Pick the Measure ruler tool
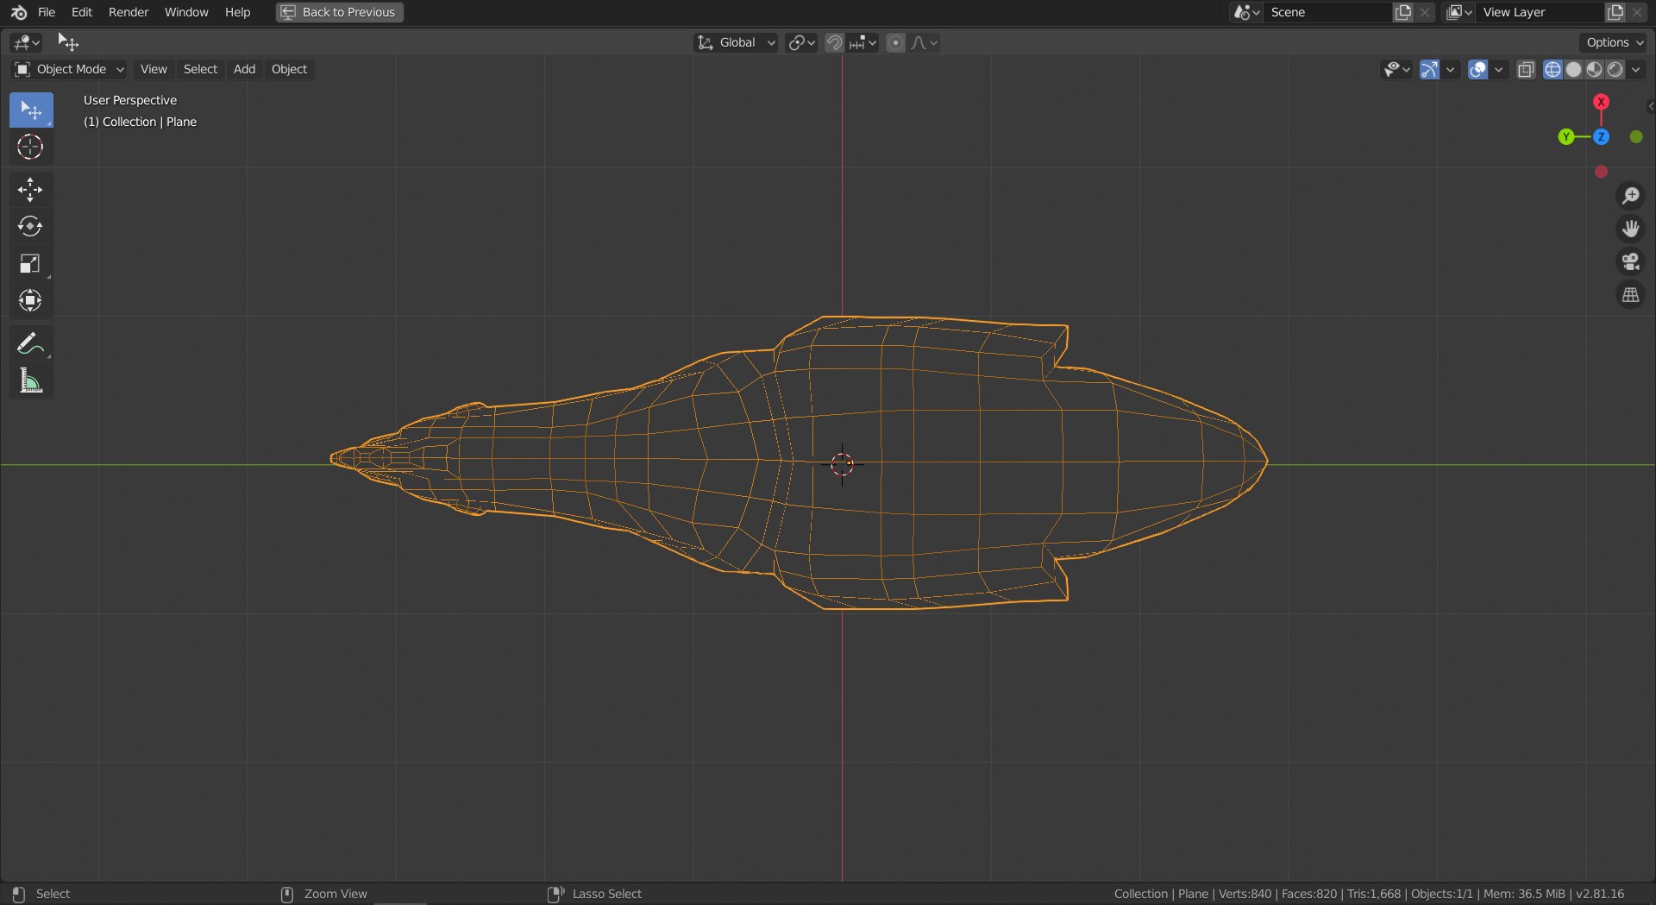The height and width of the screenshot is (905, 1656). coord(31,380)
